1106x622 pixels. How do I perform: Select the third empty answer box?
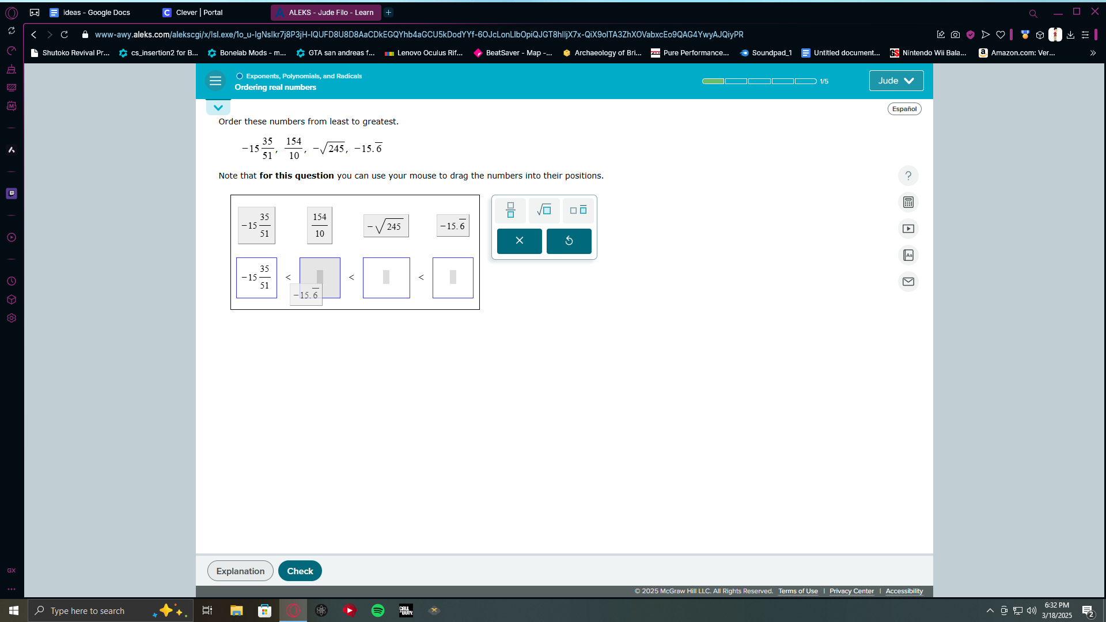pyautogui.click(x=386, y=278)
